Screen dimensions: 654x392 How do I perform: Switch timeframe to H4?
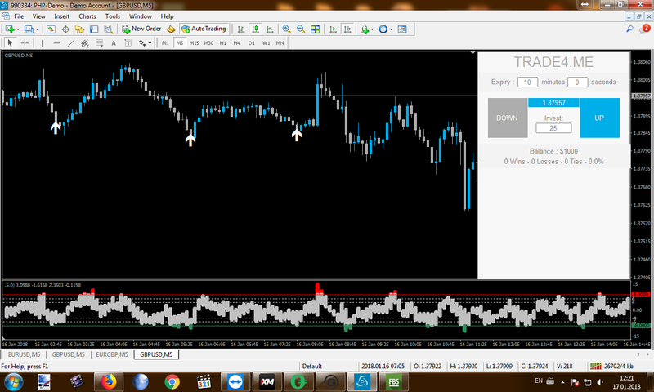pyautogui.click(x=237, y=43)
